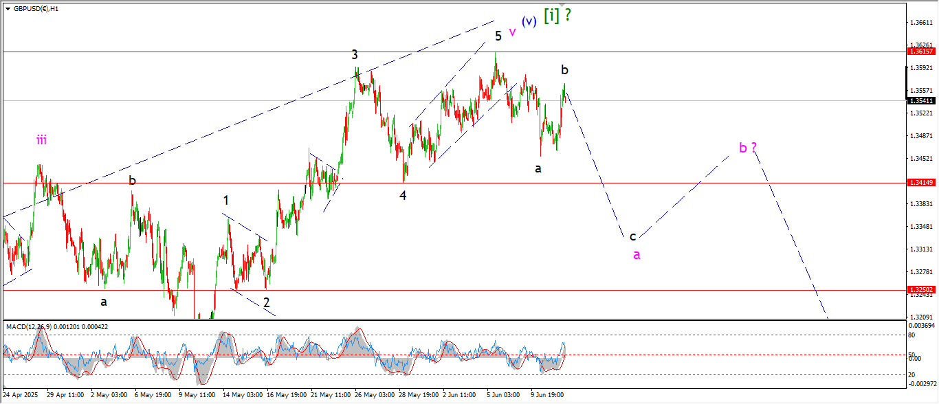Image resolution: width=939 pixels, height=404 pixels.
Task: Select the black 'c' projection label
Action: (x=633, y=236)
